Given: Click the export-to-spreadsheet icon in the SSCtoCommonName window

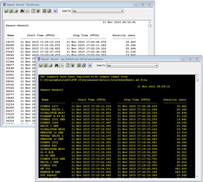Looking at the screenshot, I should tap(46, 66).
